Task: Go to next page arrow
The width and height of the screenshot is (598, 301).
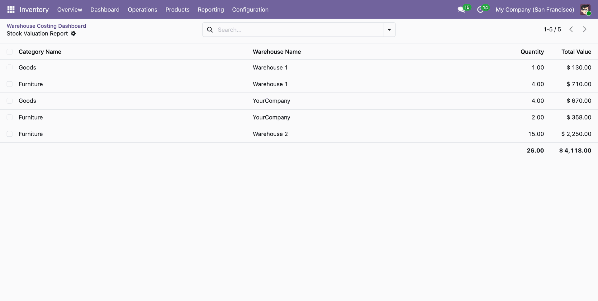Action: 585,29
